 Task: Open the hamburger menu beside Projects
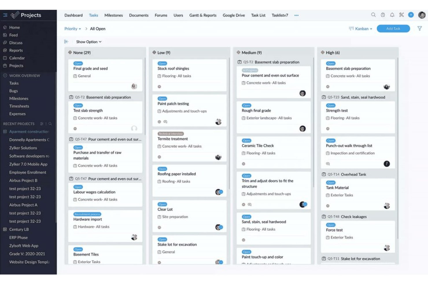click(x=5, y=15)
